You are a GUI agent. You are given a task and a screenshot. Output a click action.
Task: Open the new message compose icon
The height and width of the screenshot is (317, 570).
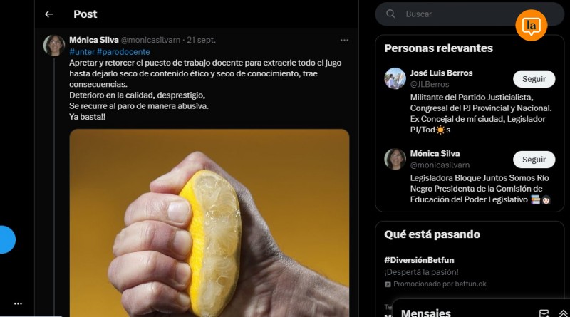coord(544,313)
